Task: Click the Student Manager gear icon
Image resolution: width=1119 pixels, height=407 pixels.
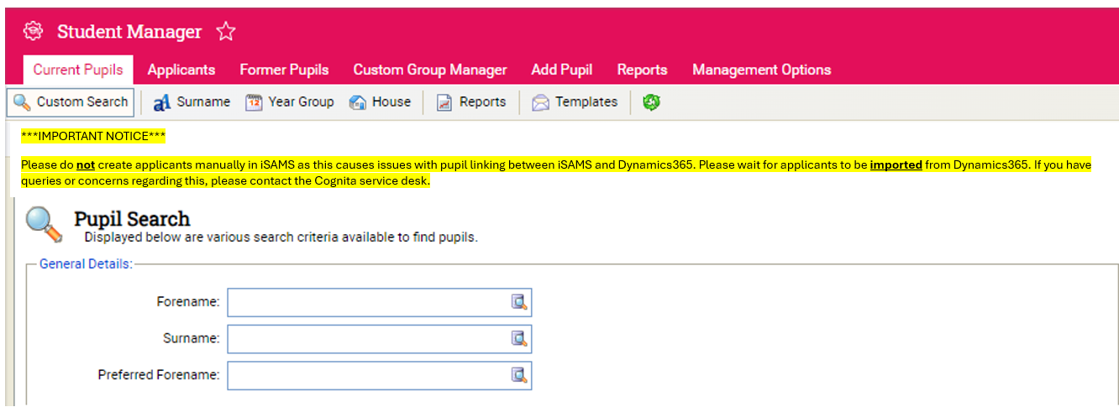Action: (x=33, y=32)
